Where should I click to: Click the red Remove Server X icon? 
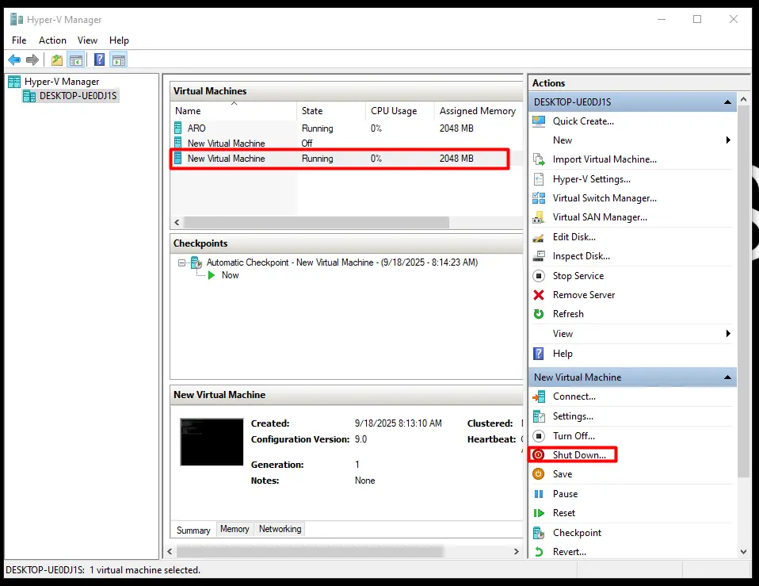539,295
